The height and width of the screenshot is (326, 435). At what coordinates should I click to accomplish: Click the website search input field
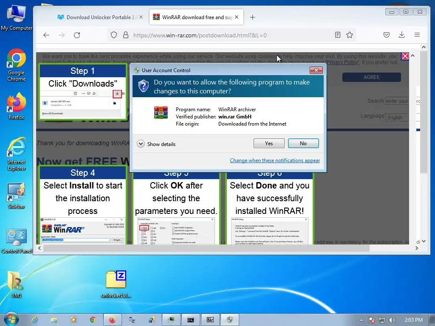coord(397,101)
